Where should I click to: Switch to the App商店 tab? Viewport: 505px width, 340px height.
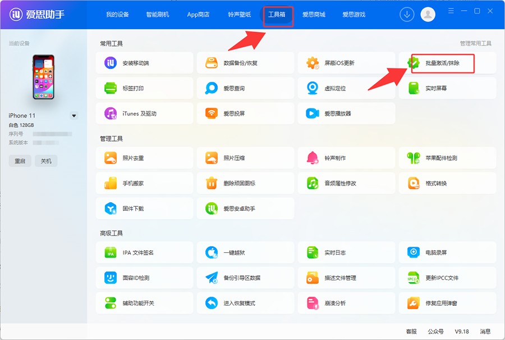(198, 15)
